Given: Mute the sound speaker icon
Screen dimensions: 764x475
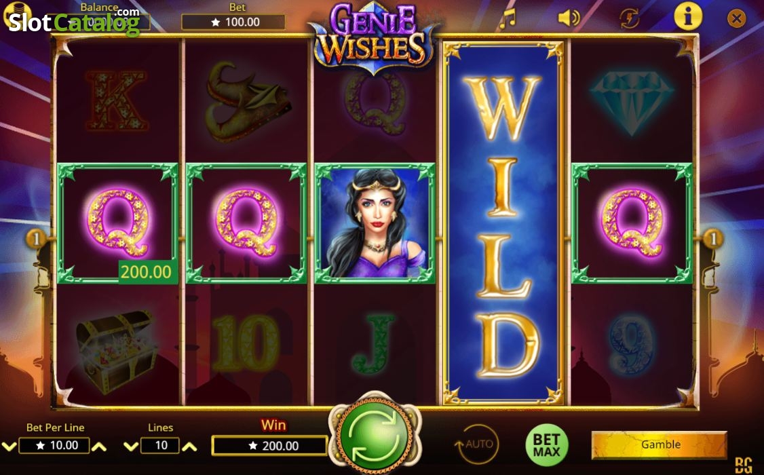Looking at the screenshot, I should pos(568,18).
